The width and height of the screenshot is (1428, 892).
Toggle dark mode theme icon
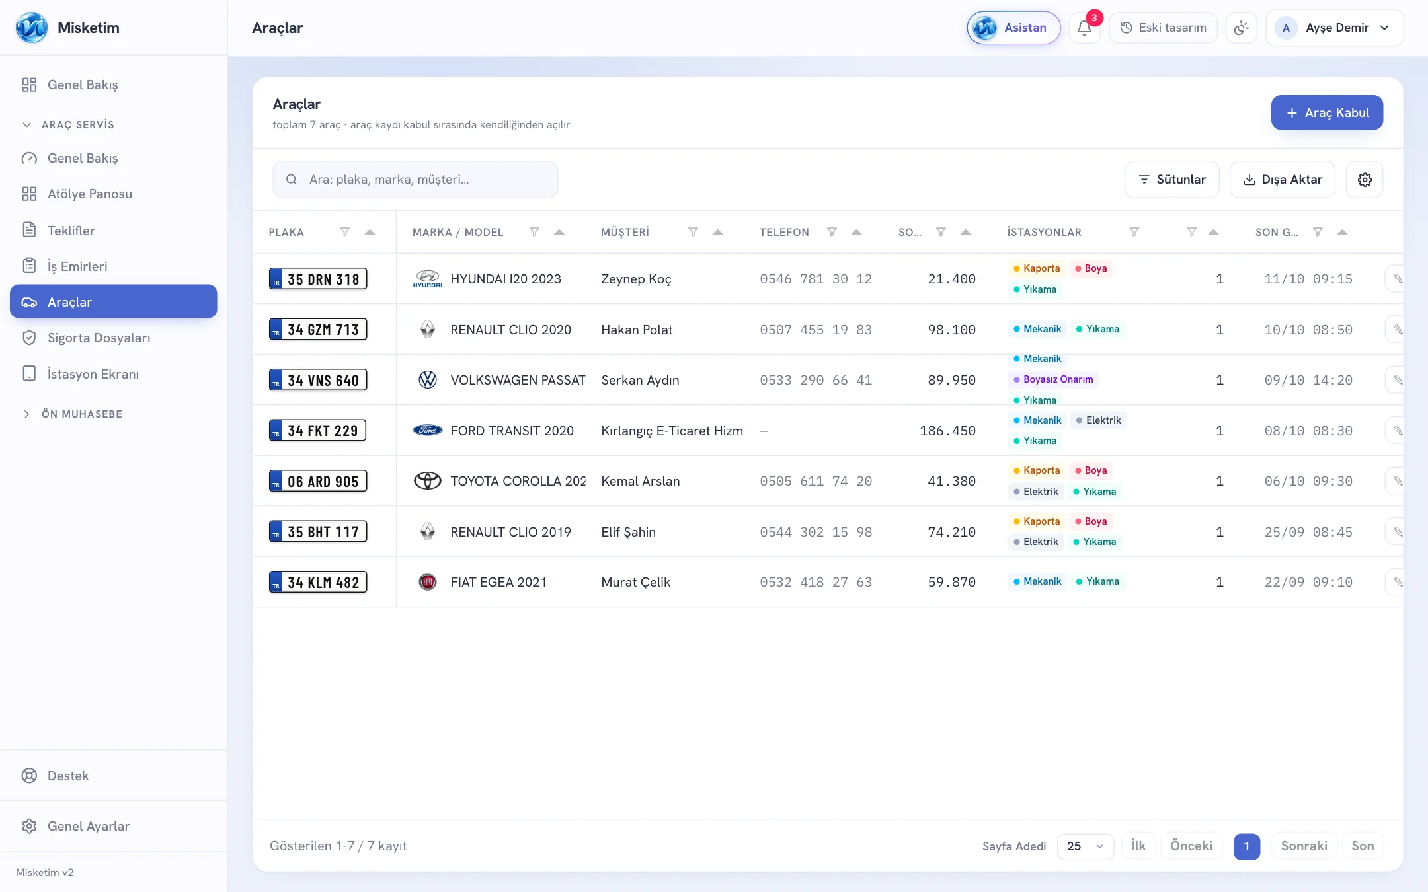tap(1241, 28)
